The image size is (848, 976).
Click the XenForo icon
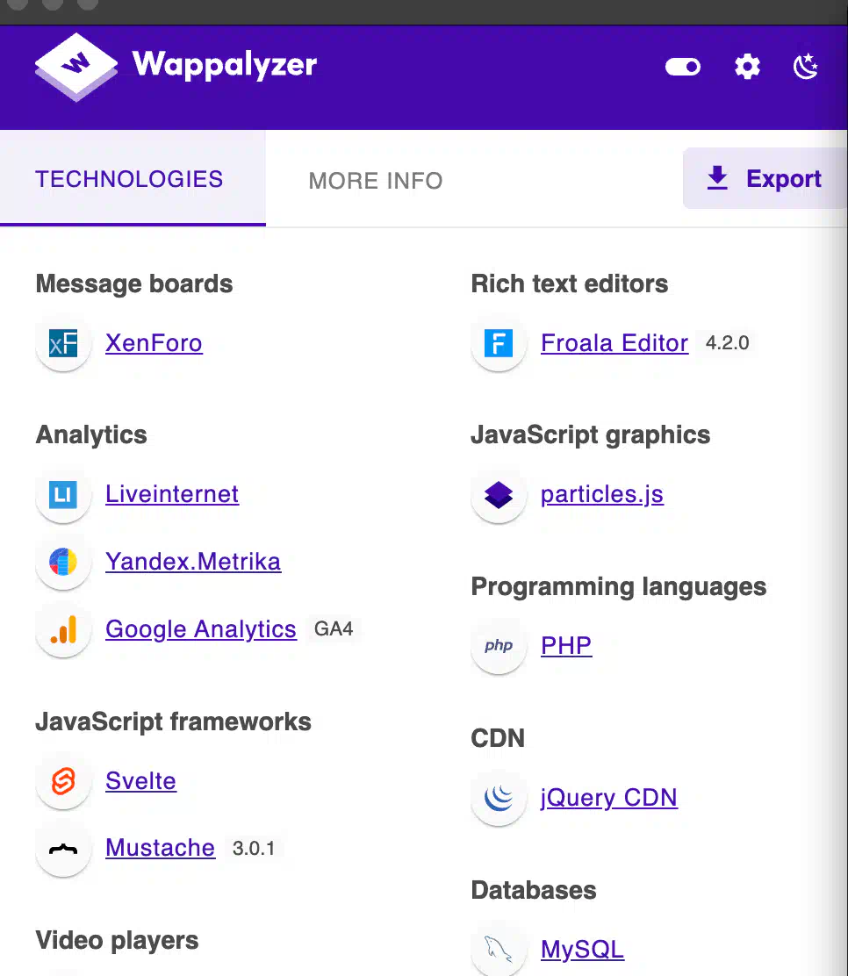tap(63, 343)
